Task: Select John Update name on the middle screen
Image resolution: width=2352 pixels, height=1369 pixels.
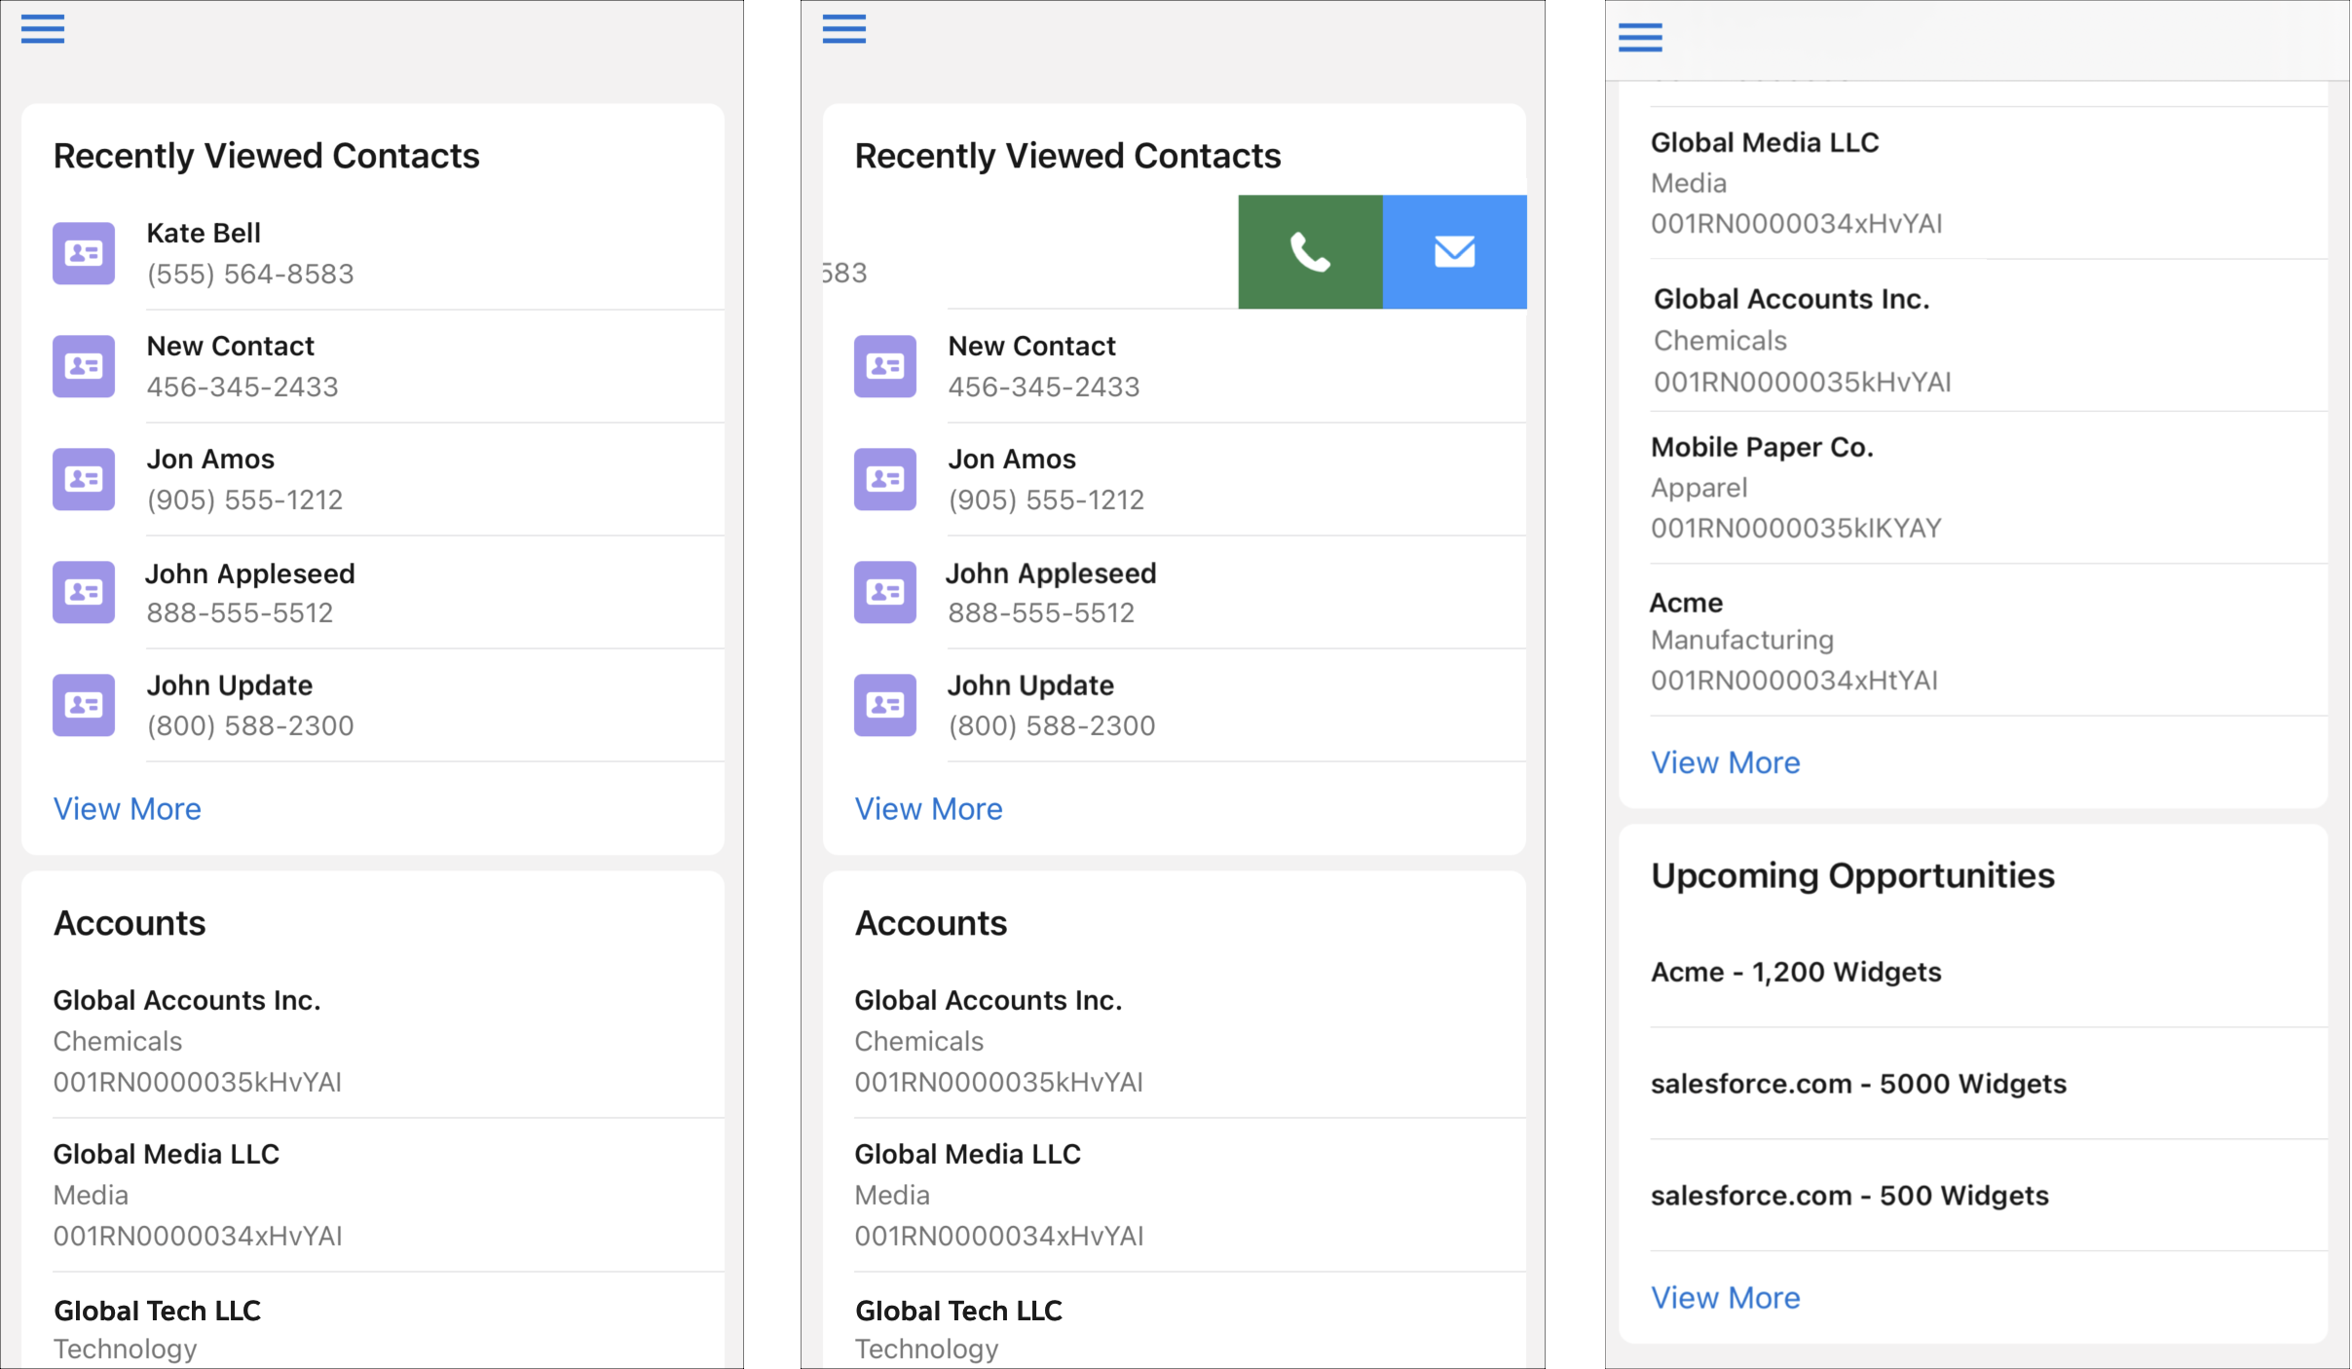Action: (x=1031, y=685)
